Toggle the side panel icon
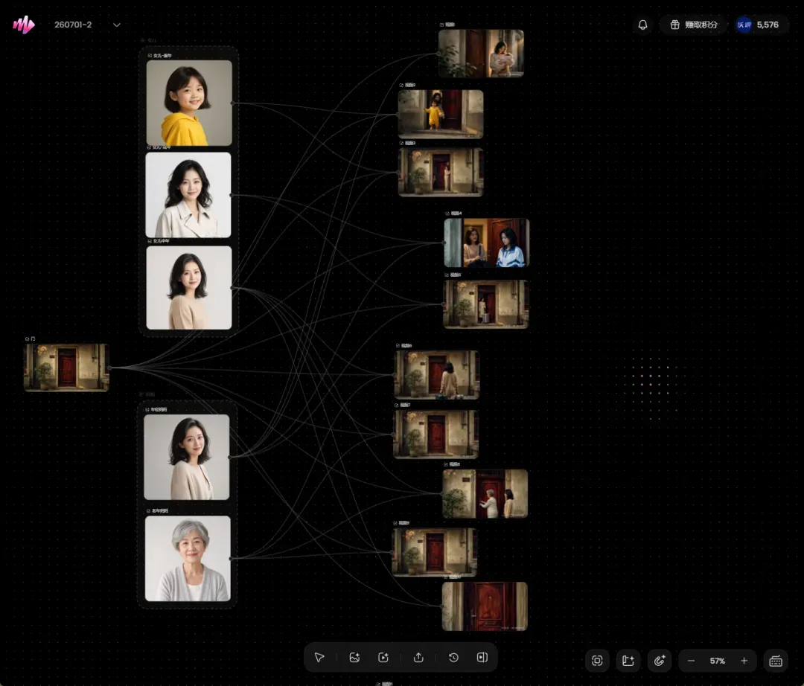The image size is (804, 686). tap(482, 657)
